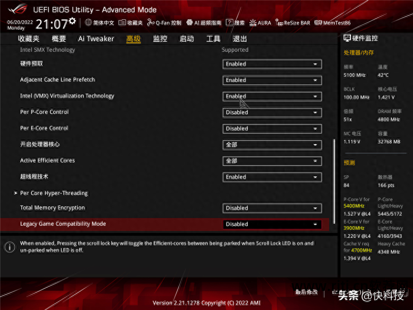Screen dimensions: 413x310
Task: Switch to the 工具 tab
Action: [213, 39]
